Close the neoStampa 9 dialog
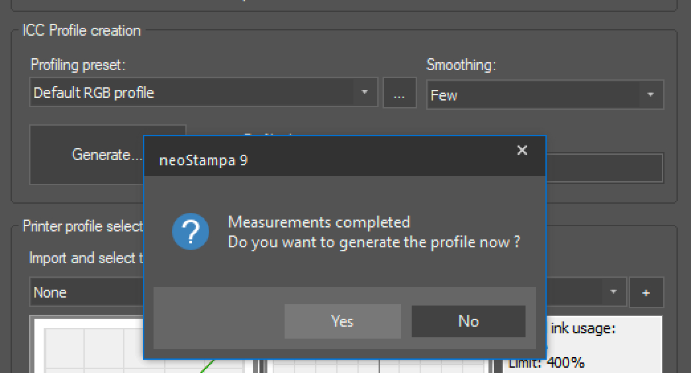Image resolution: width=691 pixels, height=373 pixels. 522,150
